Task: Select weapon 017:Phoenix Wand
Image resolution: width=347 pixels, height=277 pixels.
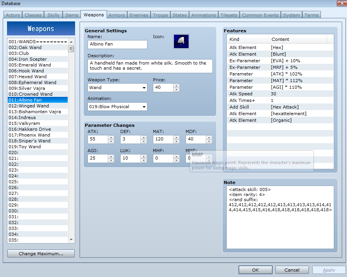Action: 38,135
